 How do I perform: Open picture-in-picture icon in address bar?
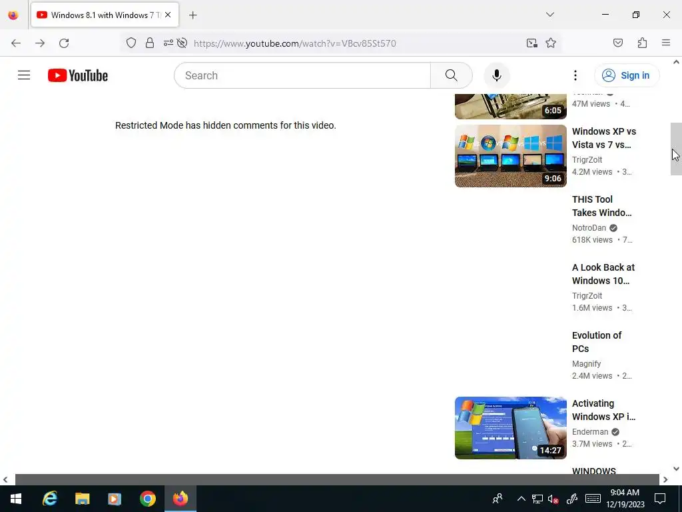(x=531, y=43)
